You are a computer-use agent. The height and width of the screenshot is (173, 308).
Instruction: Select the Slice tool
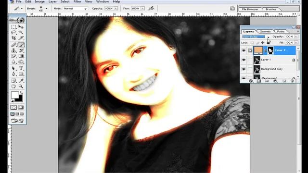tap(21, 38)
